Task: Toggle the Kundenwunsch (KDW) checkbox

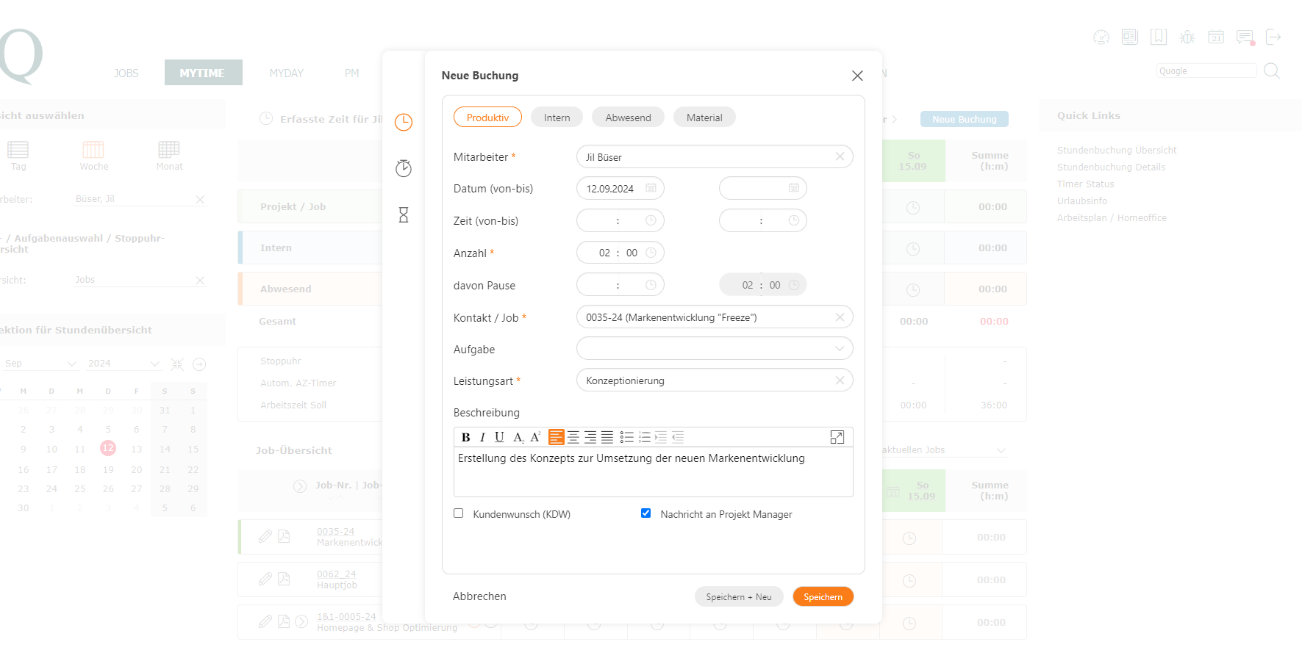Action: (x=459, y=513)
